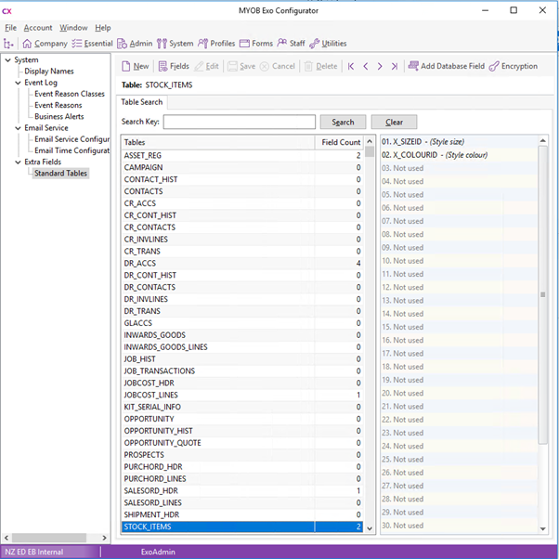
Task: Collapse the System tree node
Action: (x=7, y=59)
